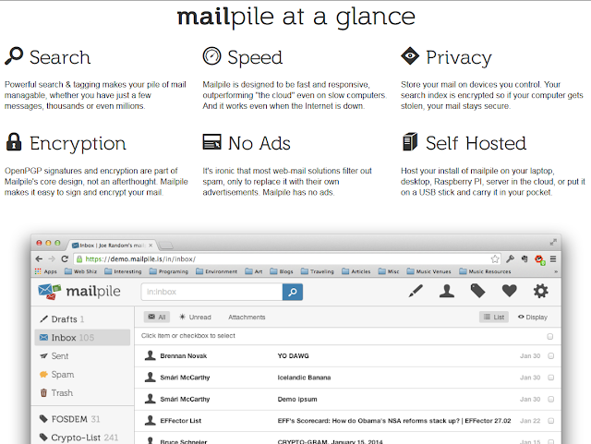Open the Icelandic Banana message subject

click(x=304, y=378)
